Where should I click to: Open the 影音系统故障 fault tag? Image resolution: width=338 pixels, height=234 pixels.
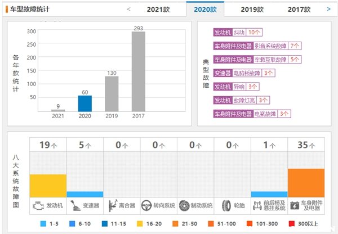(272, 46)
